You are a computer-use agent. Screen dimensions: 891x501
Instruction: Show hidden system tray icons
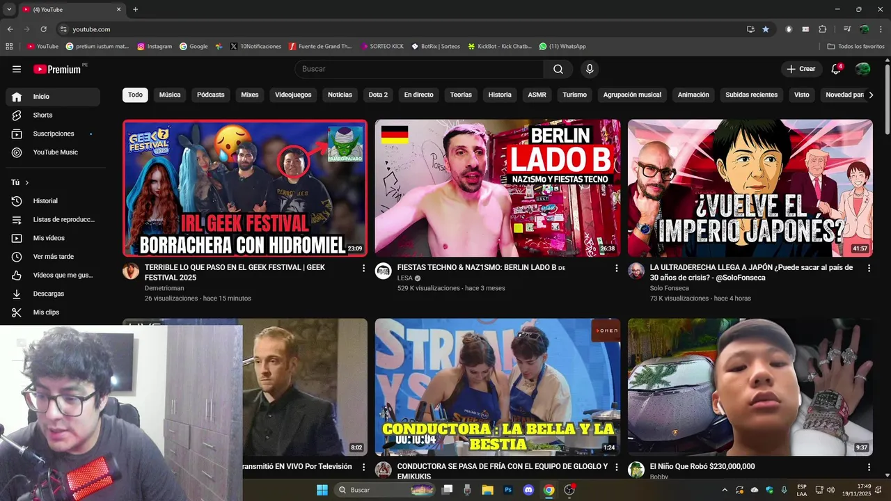(724, 490)
